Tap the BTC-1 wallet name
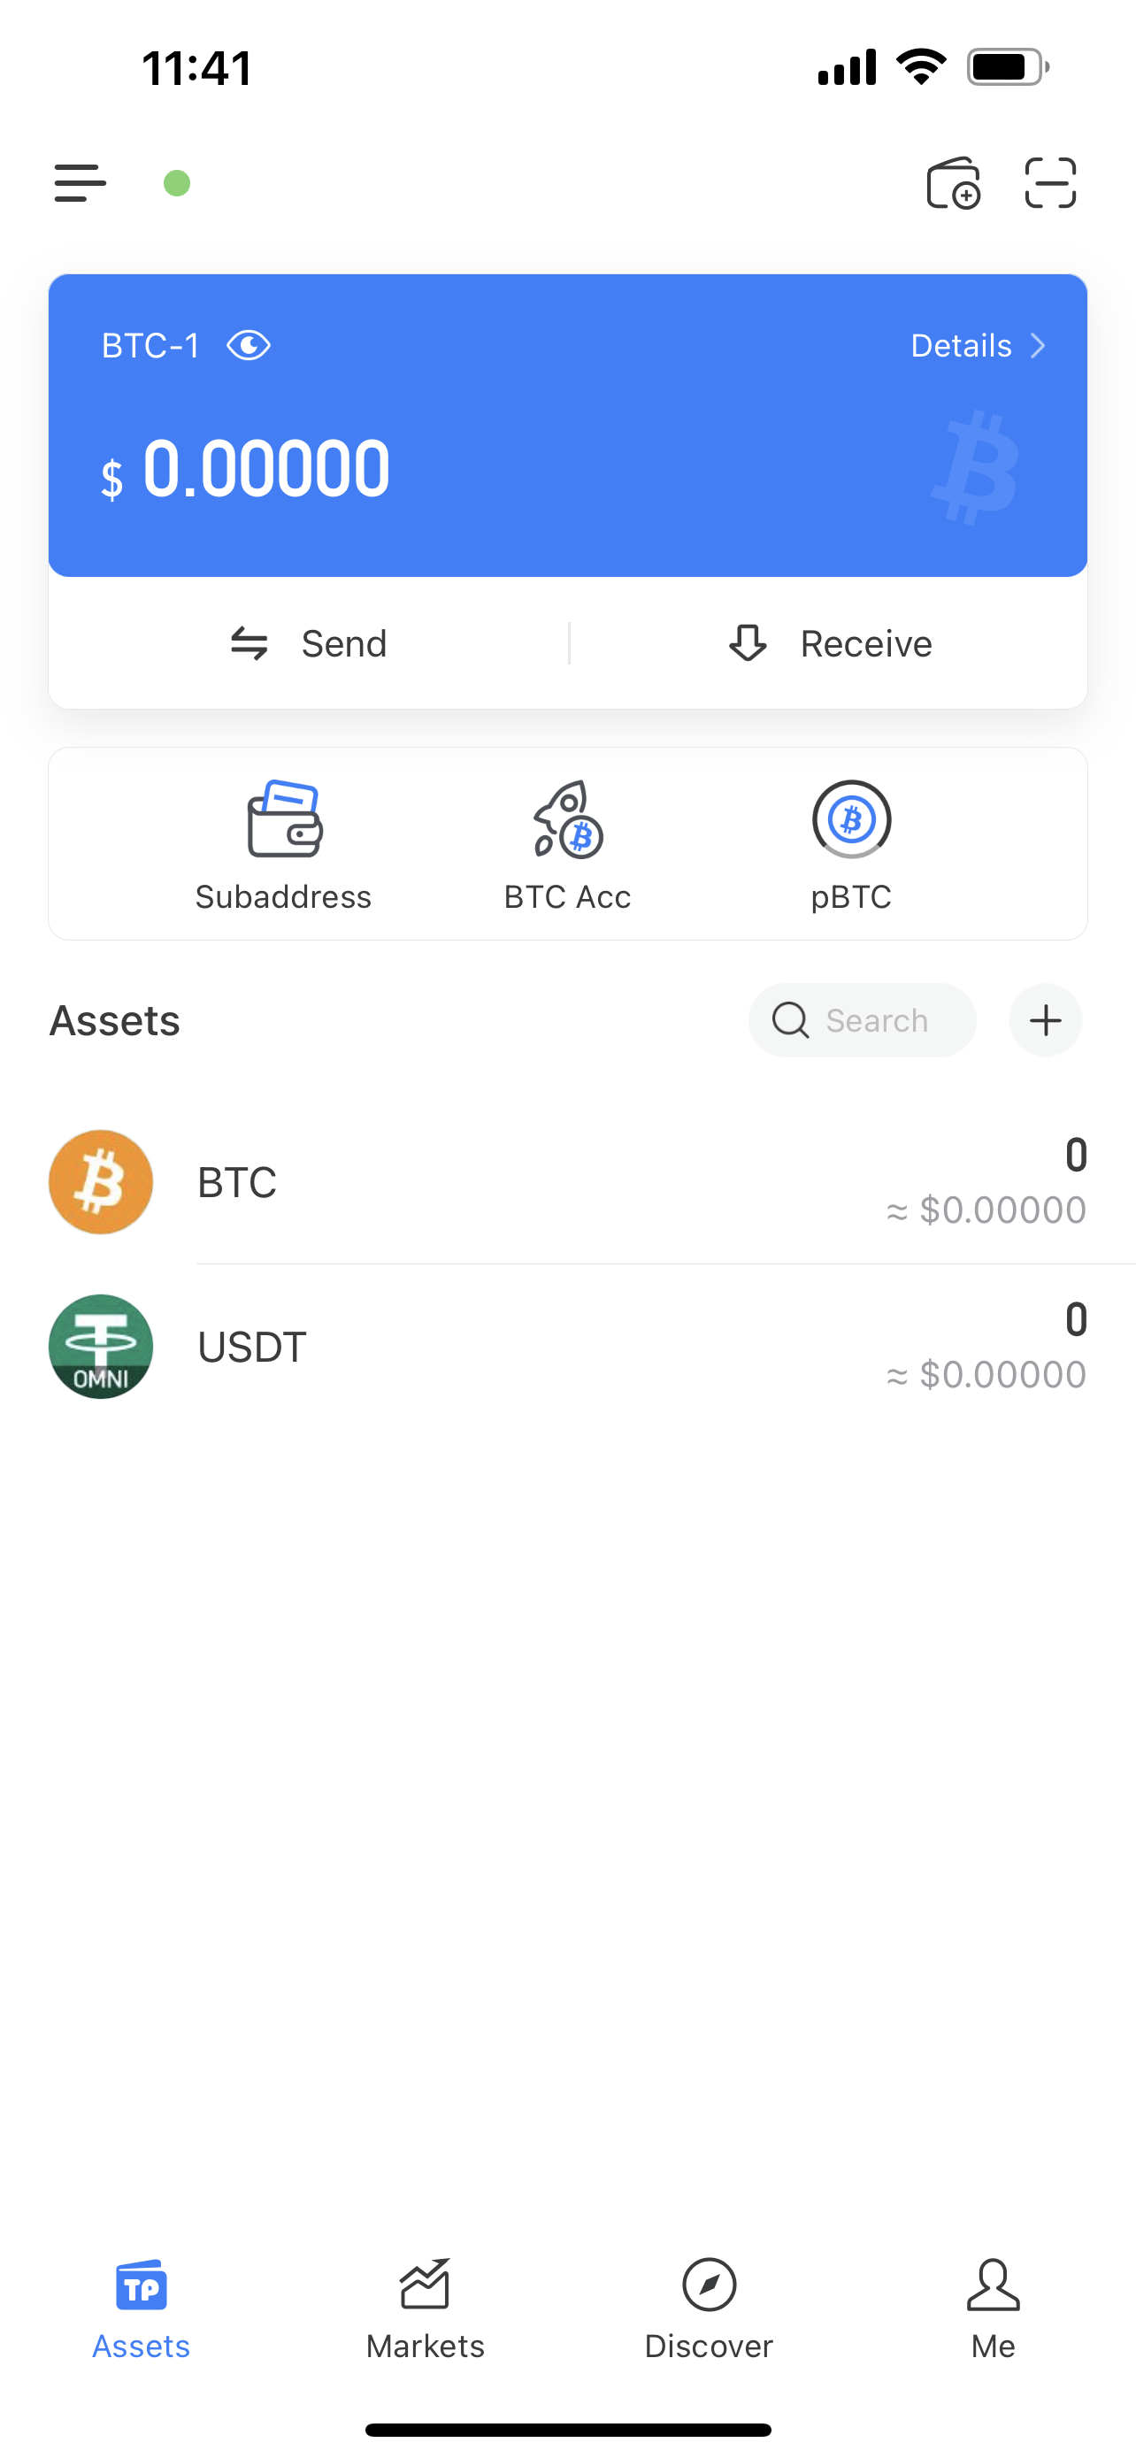 [150, 345]
